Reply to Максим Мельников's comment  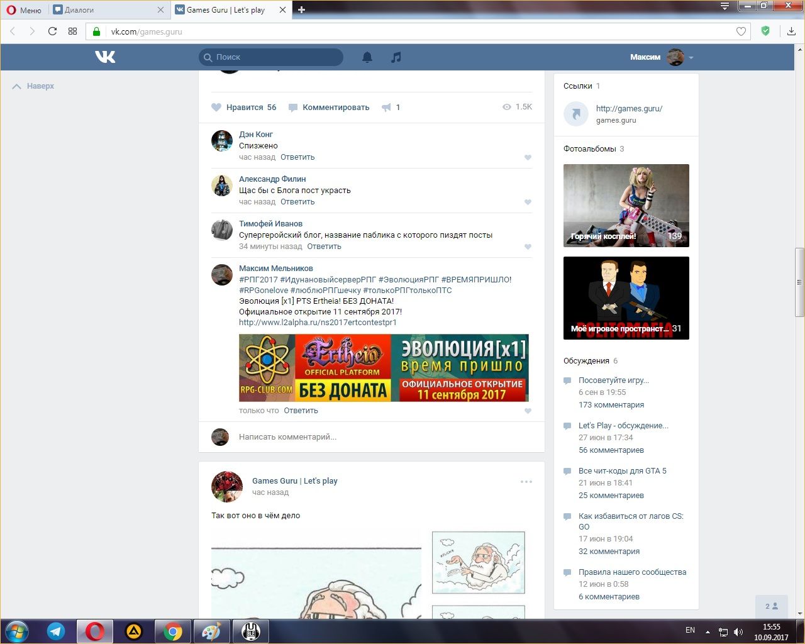point(301,411)
